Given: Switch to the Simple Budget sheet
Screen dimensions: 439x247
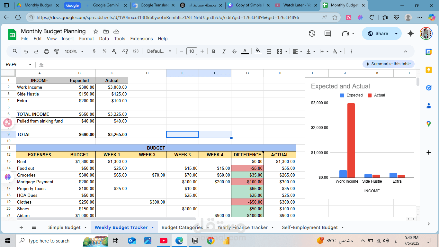Looking at the screenshot, I should point(64,227).
